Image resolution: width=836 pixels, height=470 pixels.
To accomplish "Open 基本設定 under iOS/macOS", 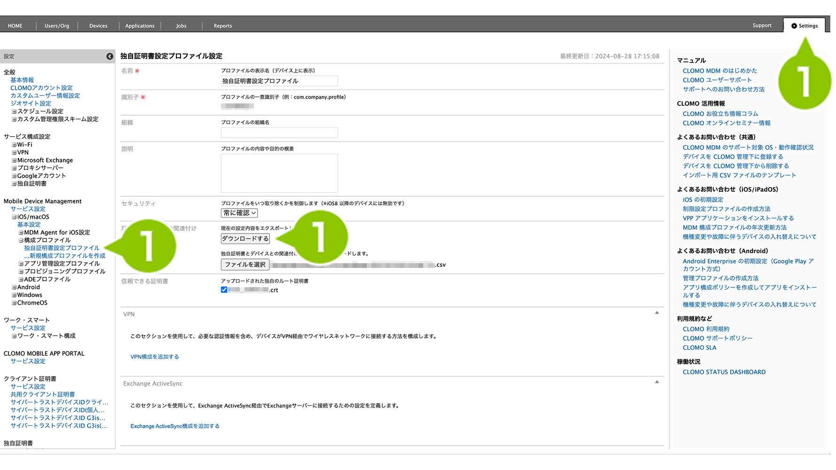I will [x=29, y=225].
